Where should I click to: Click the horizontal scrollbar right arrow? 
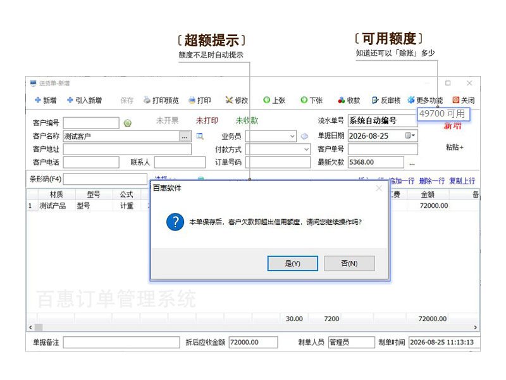[x=476, y=327]
